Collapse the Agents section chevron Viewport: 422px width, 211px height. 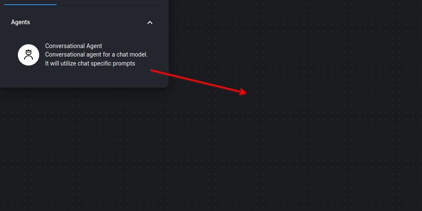tap(150, 23)
